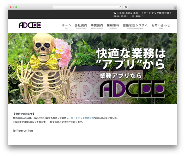Open the 会社案内 menu item
Image resolution: width=185 pixels, height=156 pixels.
point(81,26)
